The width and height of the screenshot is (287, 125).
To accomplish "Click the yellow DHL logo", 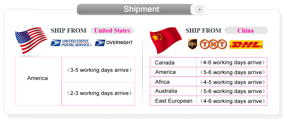I will click(246, 45).
